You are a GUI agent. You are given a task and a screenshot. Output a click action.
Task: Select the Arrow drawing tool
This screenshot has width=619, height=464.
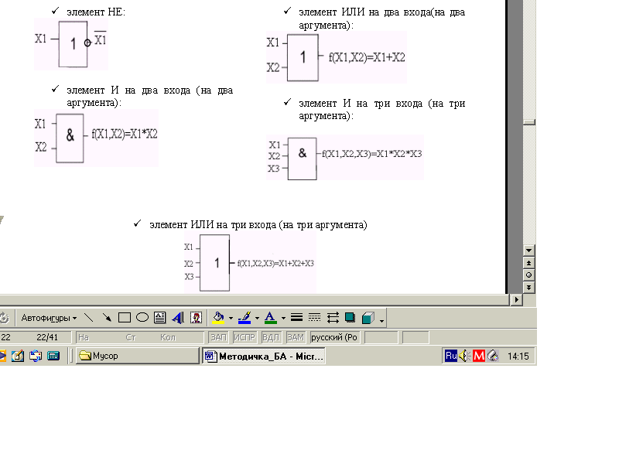(x=107, y=318)
